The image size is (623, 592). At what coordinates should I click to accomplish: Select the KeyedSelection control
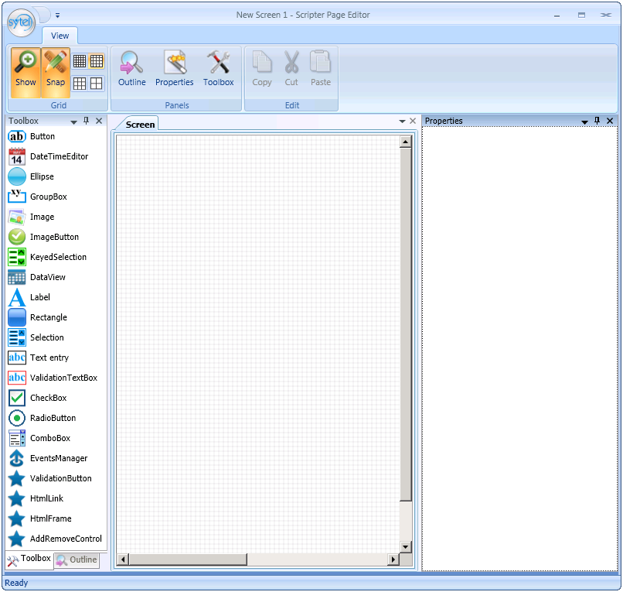click(x=56, y=257)
